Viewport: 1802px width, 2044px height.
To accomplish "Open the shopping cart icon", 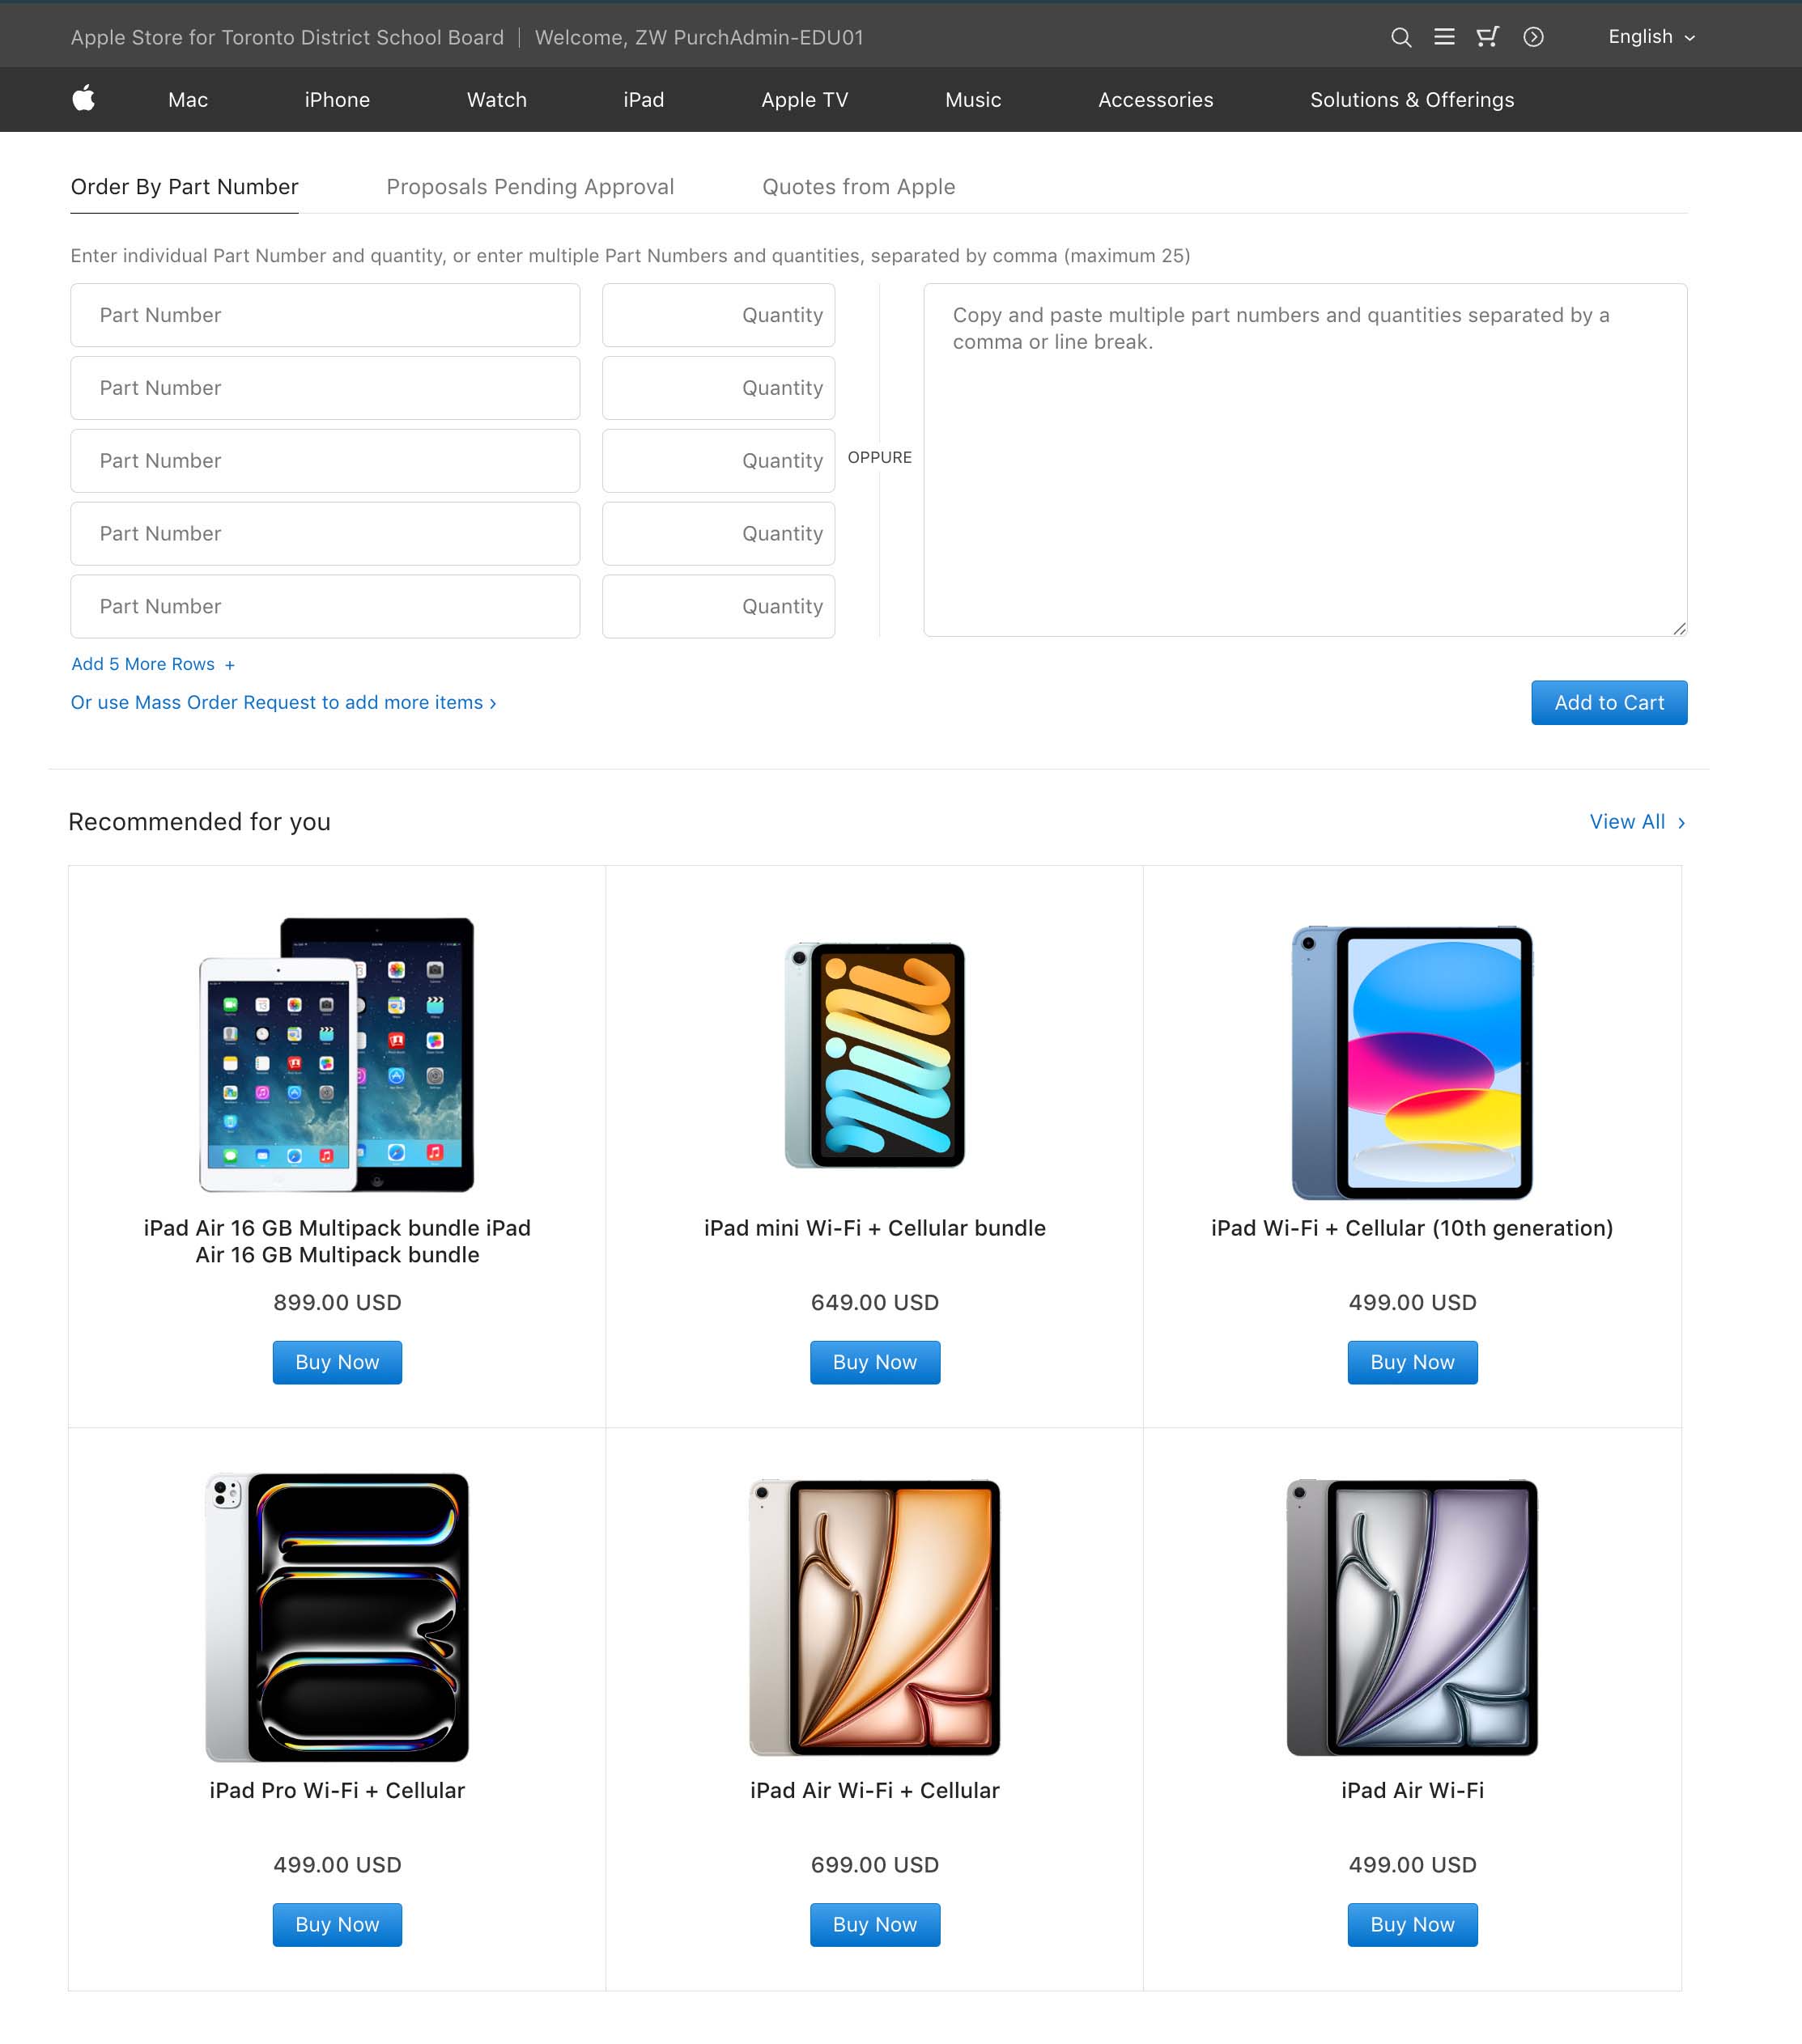I will [1488, 37].
